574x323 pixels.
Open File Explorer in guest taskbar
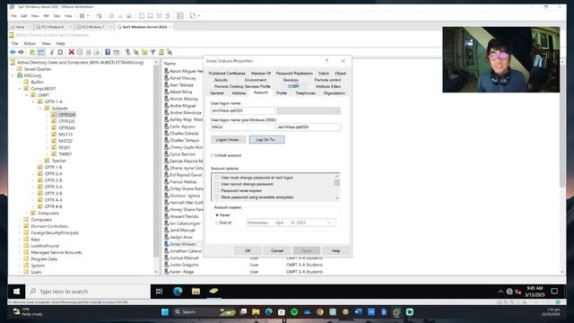pos(196,292)
